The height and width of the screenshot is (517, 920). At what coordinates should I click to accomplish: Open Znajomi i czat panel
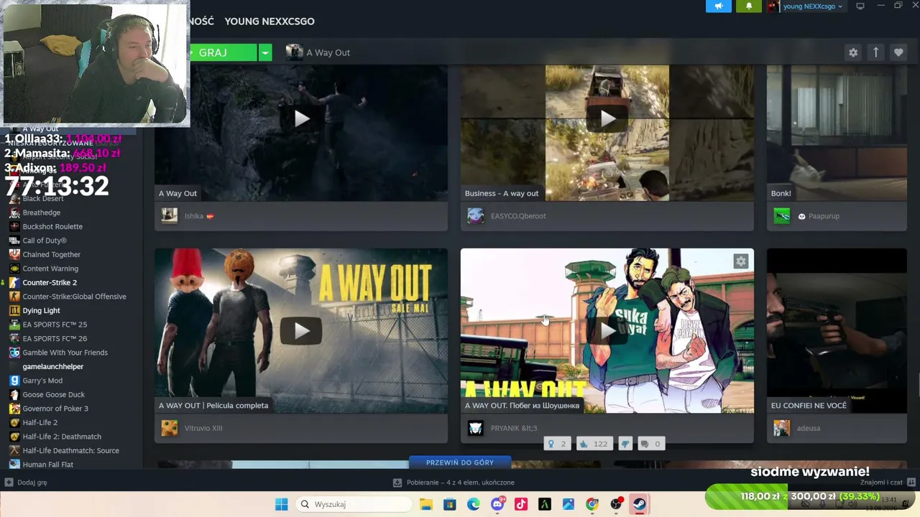pyautogui.click(x=887, y=483)
